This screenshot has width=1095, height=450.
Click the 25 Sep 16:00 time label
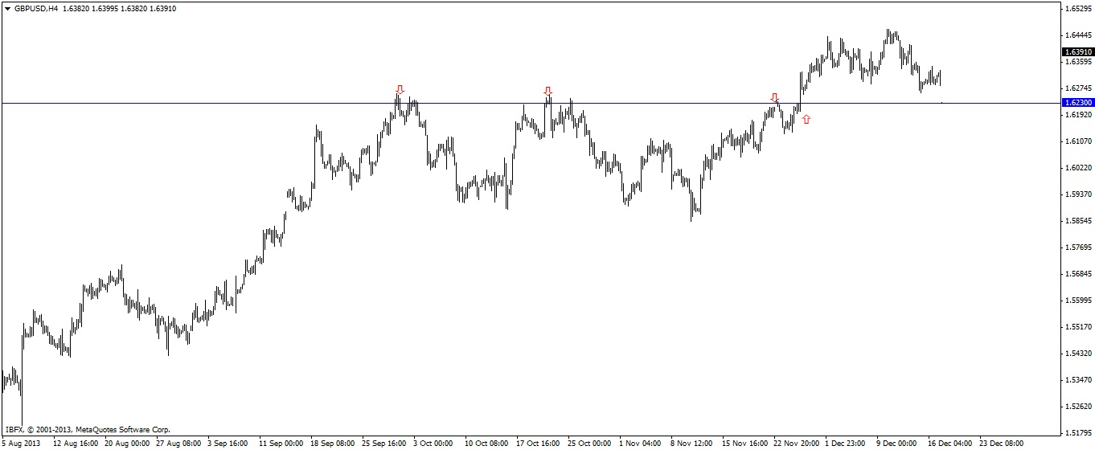point(384,444)
